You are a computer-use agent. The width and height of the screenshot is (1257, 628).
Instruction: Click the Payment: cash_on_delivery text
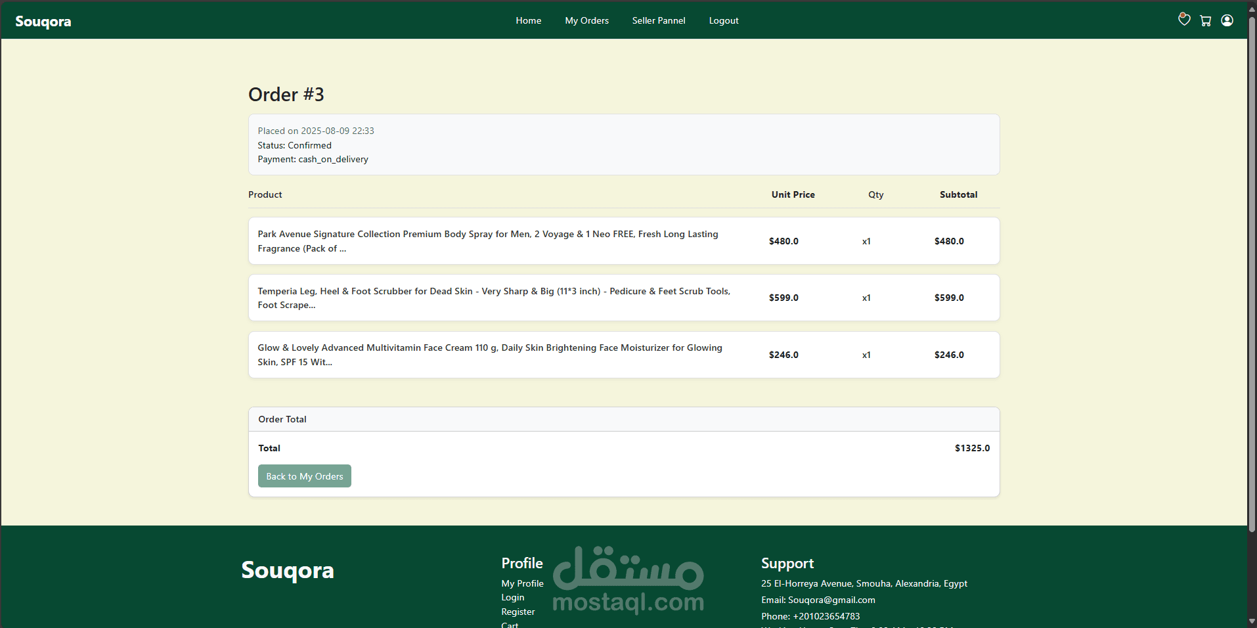point(313,159)
